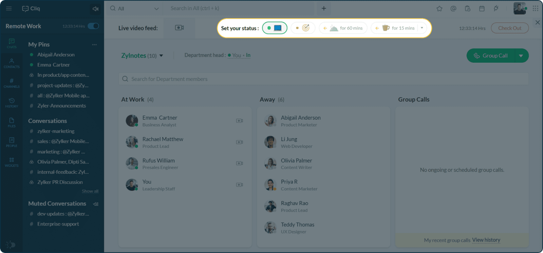Open the starred messages icon

(x=439, y=8)
